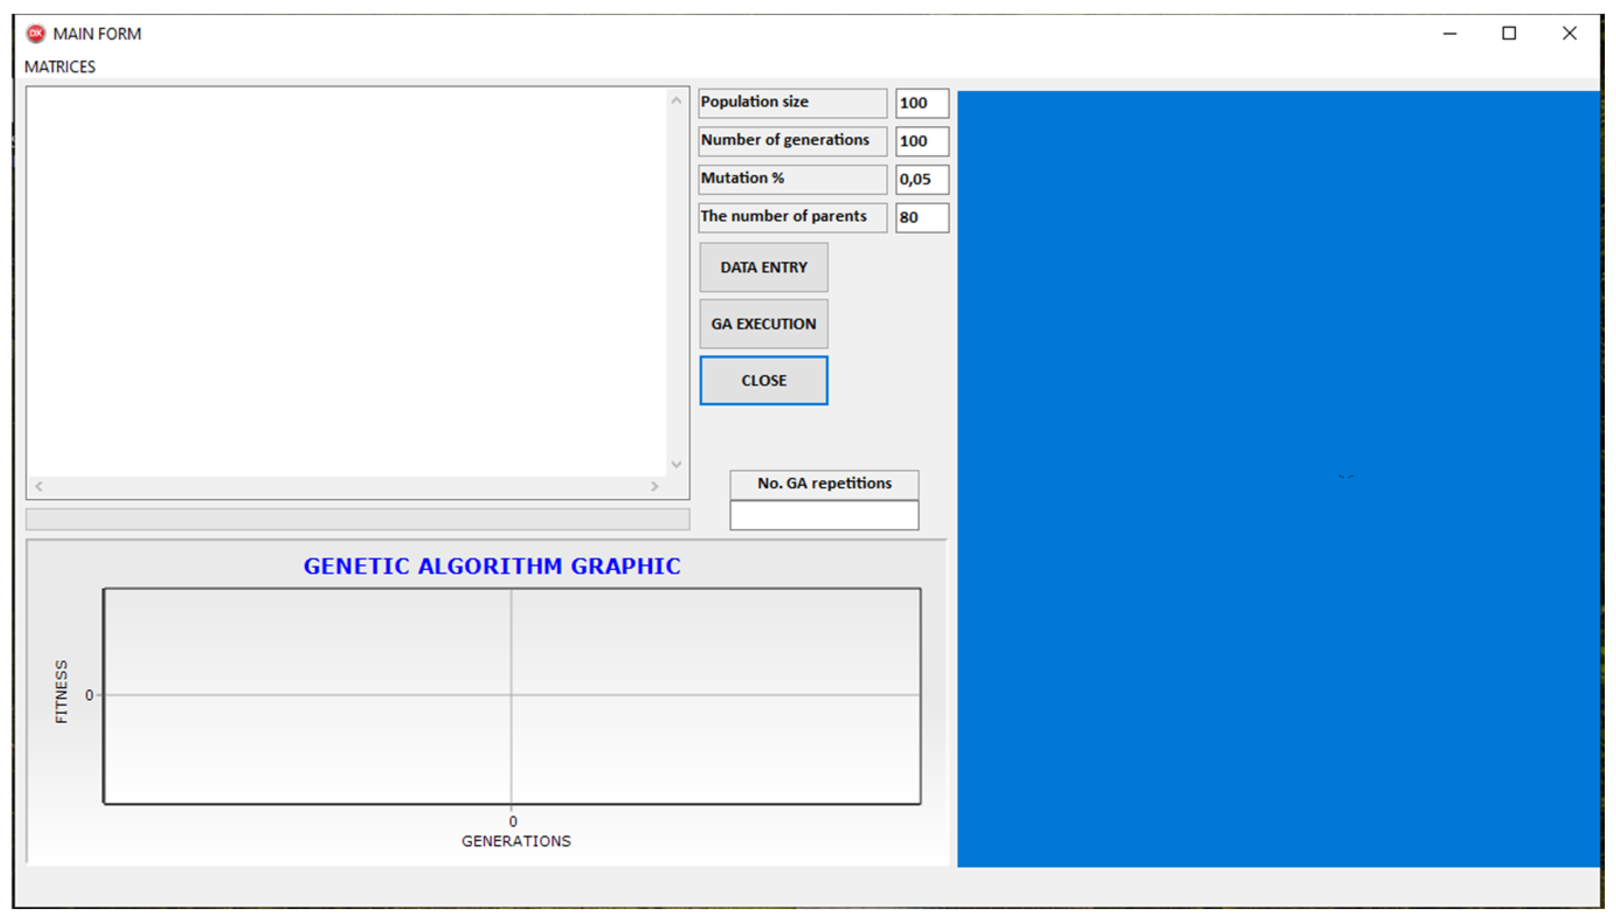
Task: Click the scroll left arrow of text area
Action: 39,486
